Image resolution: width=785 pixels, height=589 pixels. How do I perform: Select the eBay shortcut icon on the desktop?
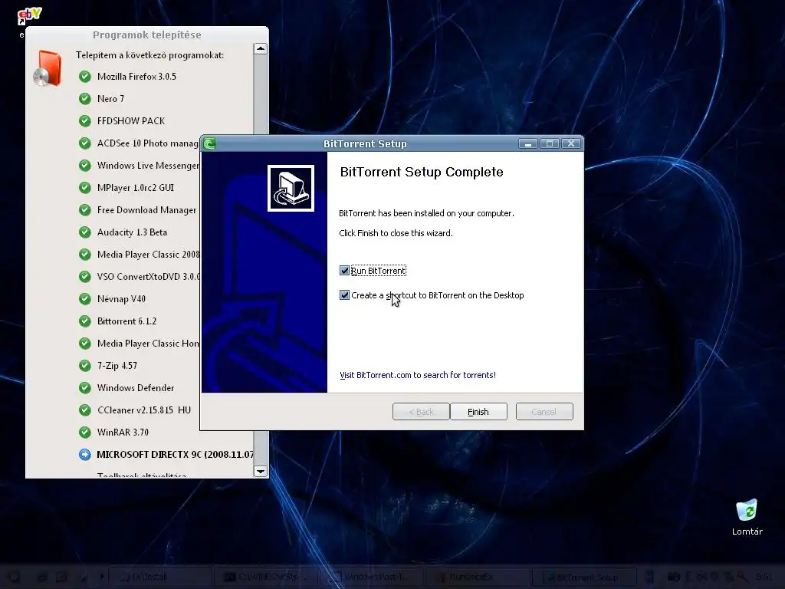29,15
